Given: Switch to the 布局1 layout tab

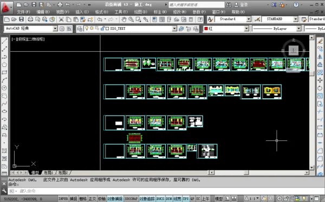Looking at the screenshot, I should [49, 172].
